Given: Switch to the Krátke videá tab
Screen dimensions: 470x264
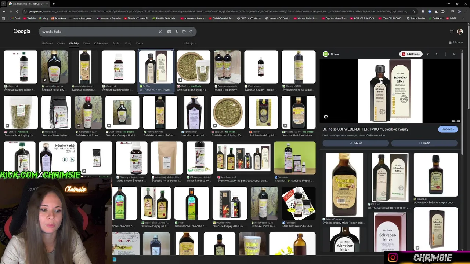Looking at the screenshot, I should [x=101, y=43].
